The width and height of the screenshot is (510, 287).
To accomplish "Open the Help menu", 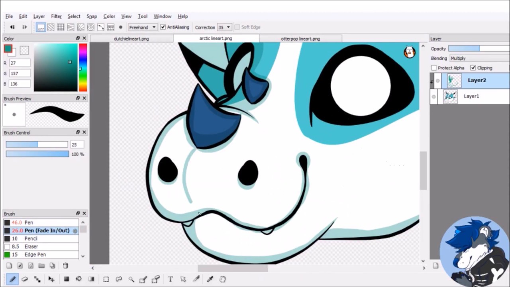I will click(x=183, y=16).
